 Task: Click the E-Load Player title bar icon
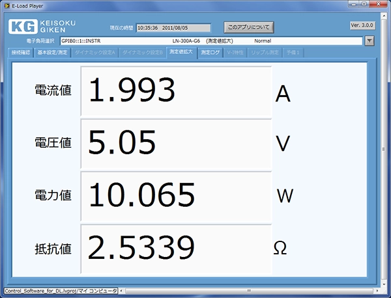(x=7, y=5)
